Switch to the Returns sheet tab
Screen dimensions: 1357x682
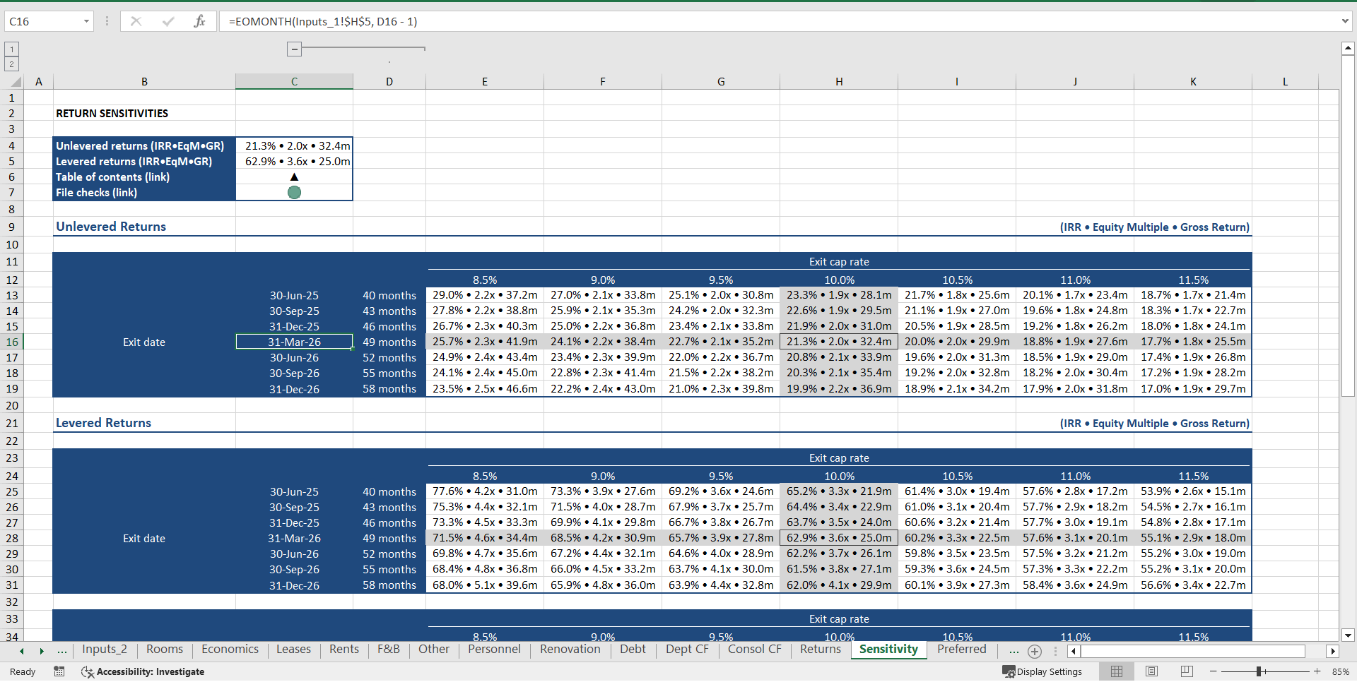coord(820,650)
